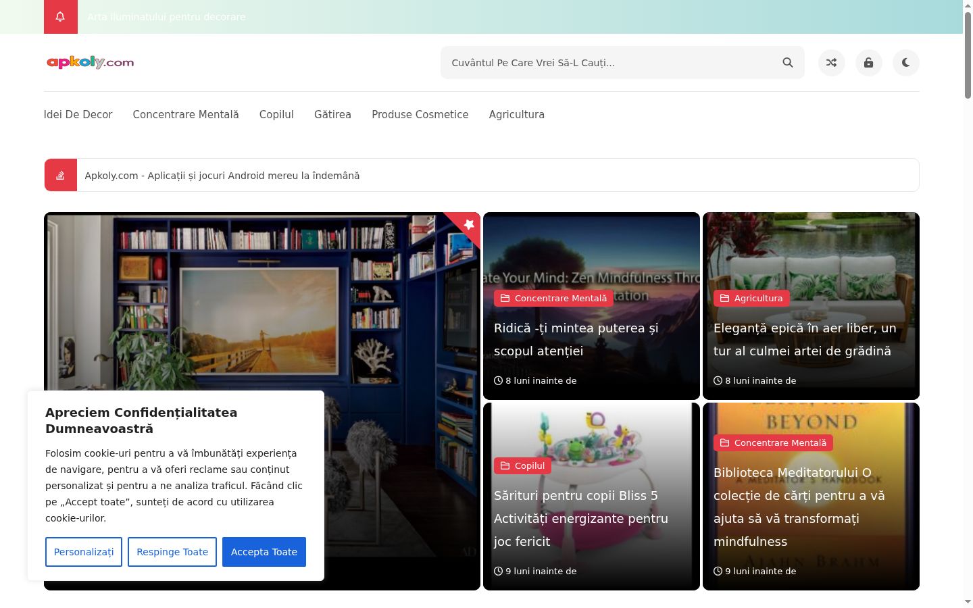
Task: Click Concentrare Mentală tag on Biblioteca card
Action: (x=773, y=443)
